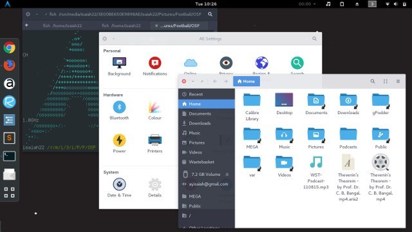Open ayisaiah@gmail.com account in sidebar

(206, 184)
